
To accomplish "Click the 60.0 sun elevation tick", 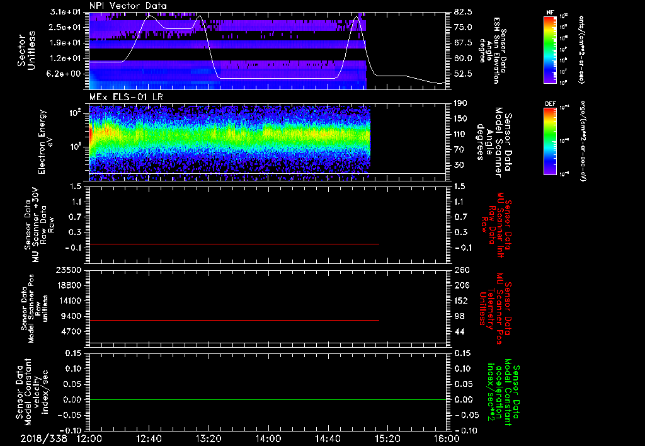I will pyautogui.click(x=463, y=59).
